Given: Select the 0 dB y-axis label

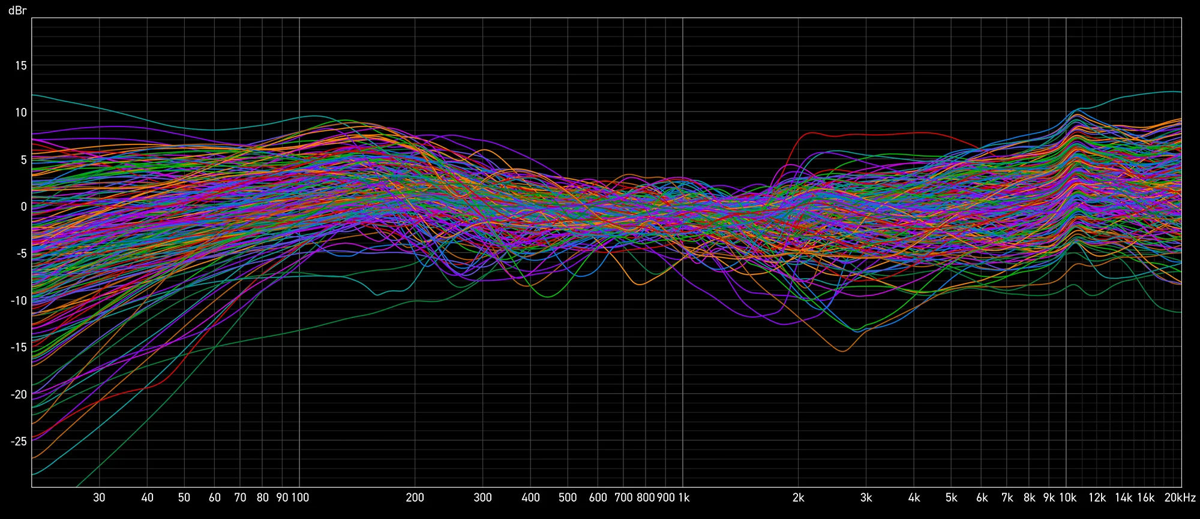Looking at the screenshot, I should click(24, 207).
